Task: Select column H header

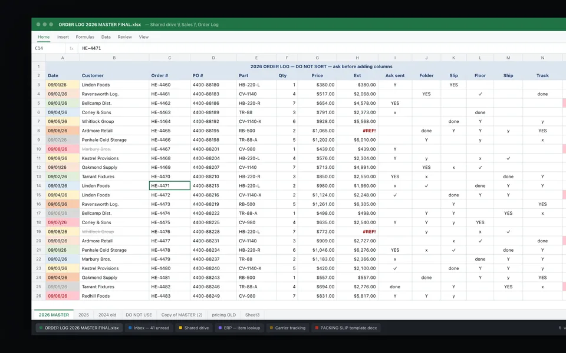Action: pos(357,58)
